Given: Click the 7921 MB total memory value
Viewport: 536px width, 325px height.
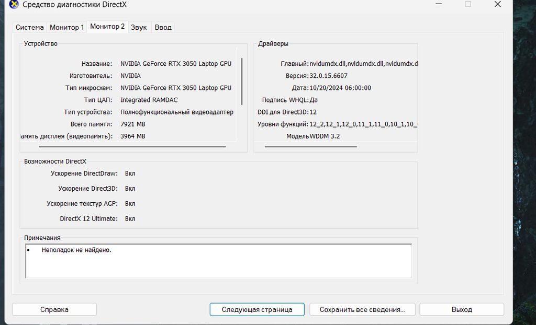Looking at the screenshot, I should 132,124.
